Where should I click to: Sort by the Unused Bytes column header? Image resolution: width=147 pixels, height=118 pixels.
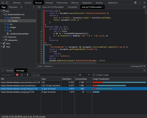[x=83, y=79]
